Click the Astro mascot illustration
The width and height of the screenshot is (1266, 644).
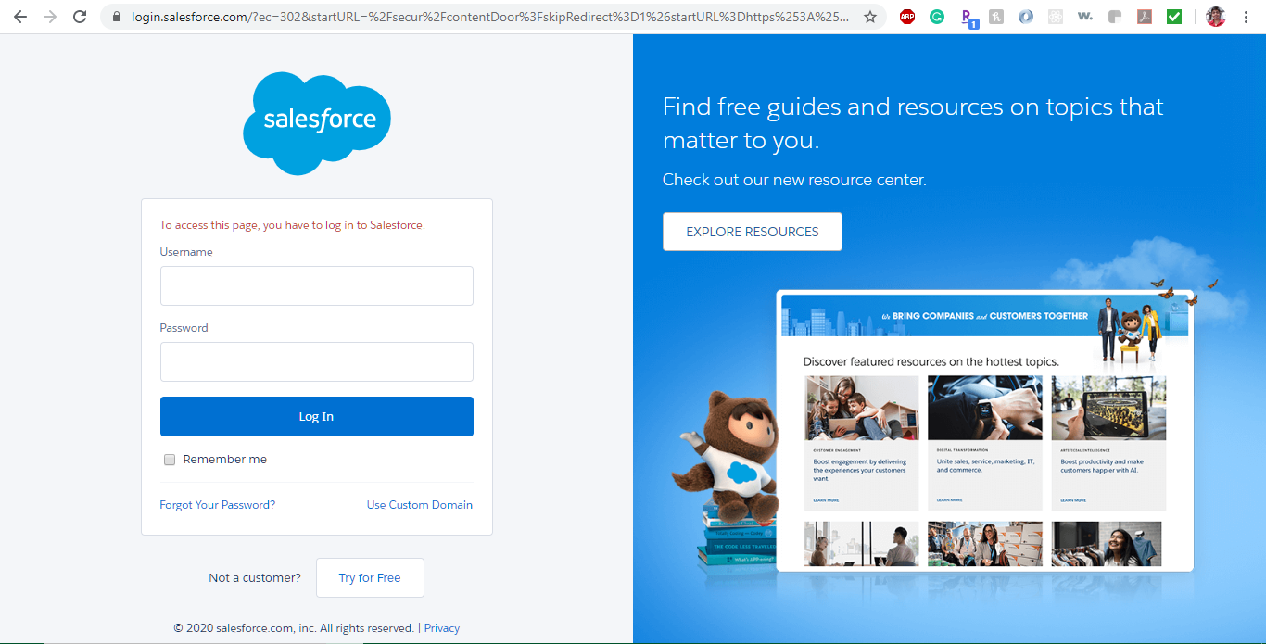(730, 454)
